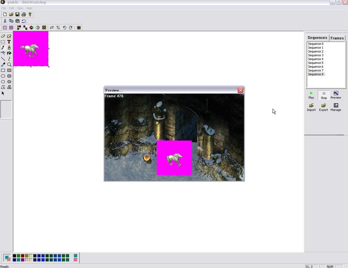Screen dimensions: 348x268
Task: Print using the printer toolbar icon
Action: [24, 14]
